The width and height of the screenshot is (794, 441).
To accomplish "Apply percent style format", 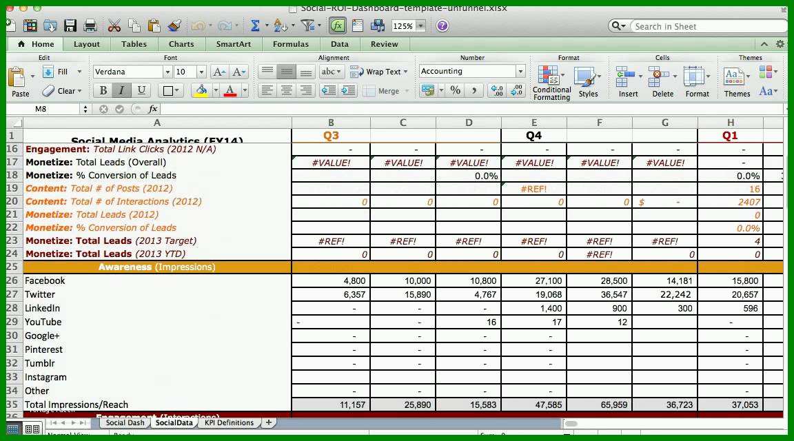I will [x=455, y=91].
